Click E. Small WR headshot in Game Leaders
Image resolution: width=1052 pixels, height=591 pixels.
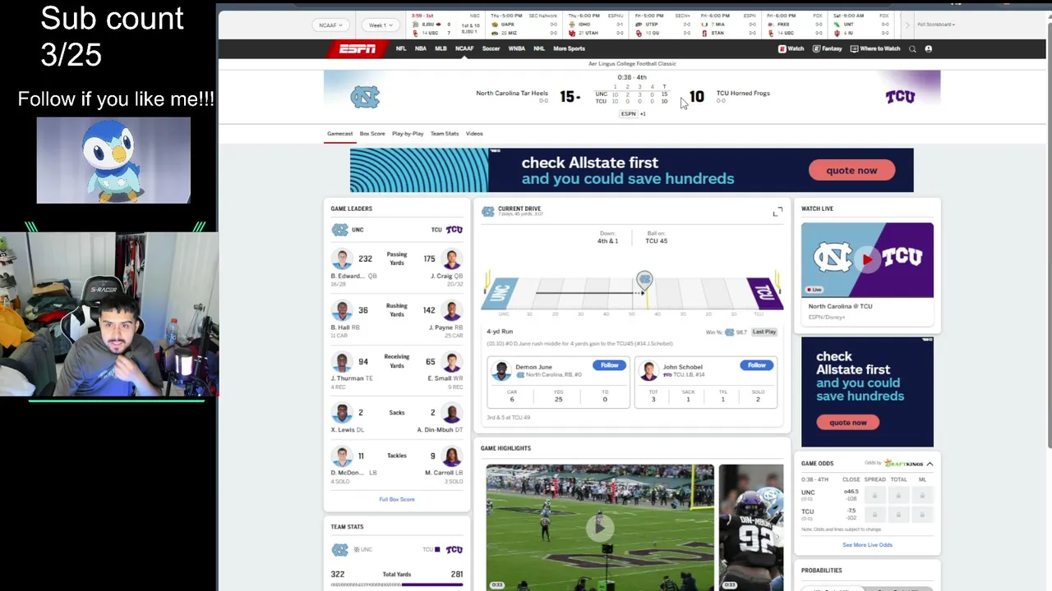click(451, 362)
